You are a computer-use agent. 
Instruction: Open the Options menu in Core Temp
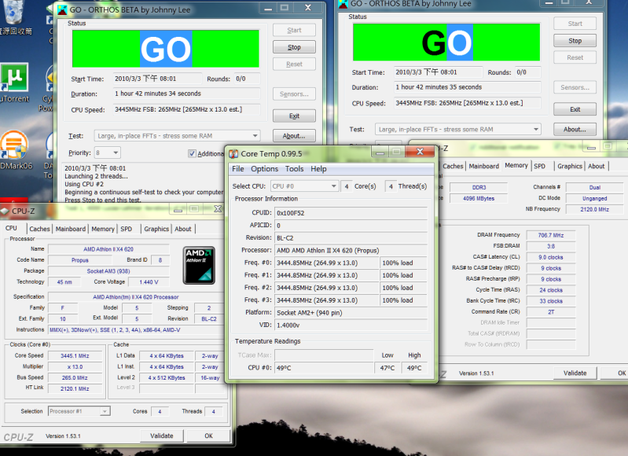click(x=264, y=169)
